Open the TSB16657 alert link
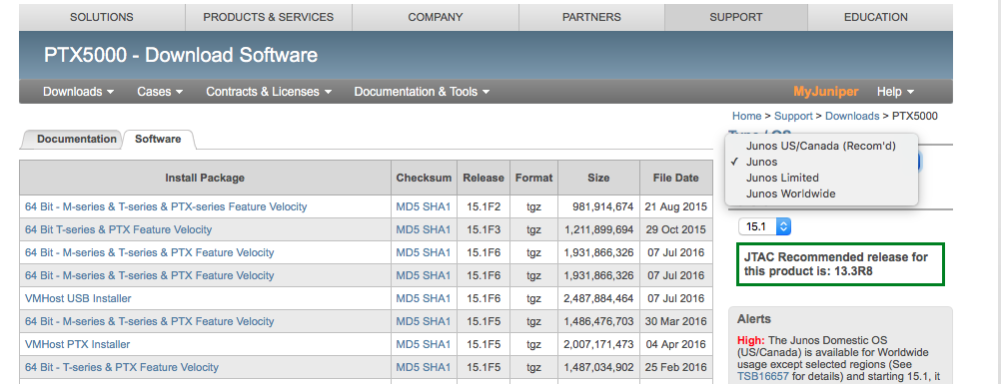 (x=763, y=377)
